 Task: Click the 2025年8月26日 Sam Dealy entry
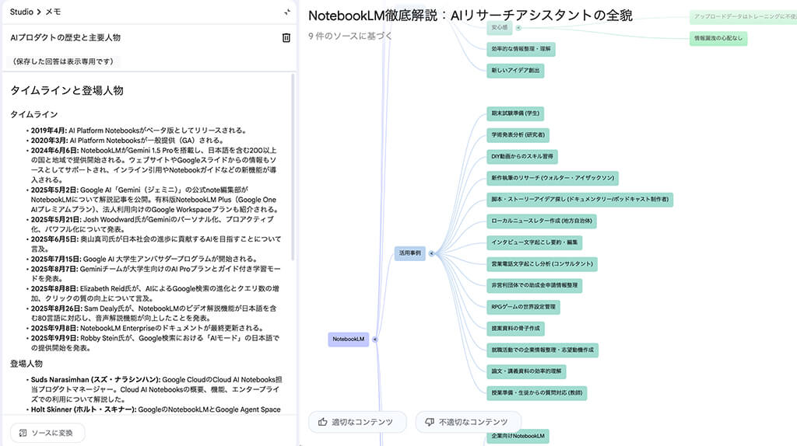[153, 313]
